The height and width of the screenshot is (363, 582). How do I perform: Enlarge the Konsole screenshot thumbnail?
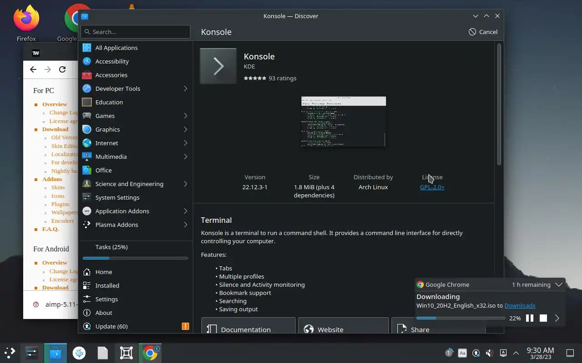tap(343, 121)
